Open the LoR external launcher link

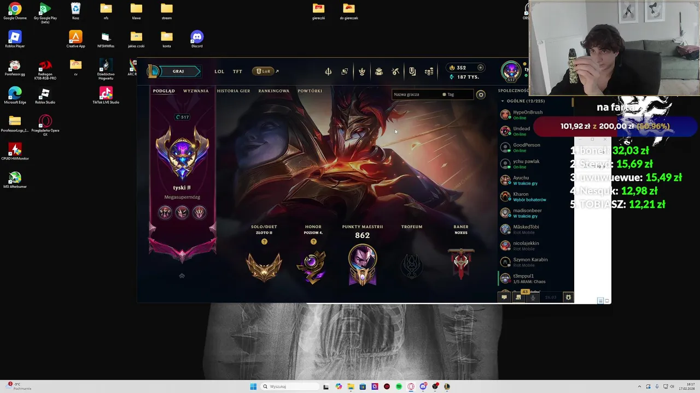click(265, 72)
